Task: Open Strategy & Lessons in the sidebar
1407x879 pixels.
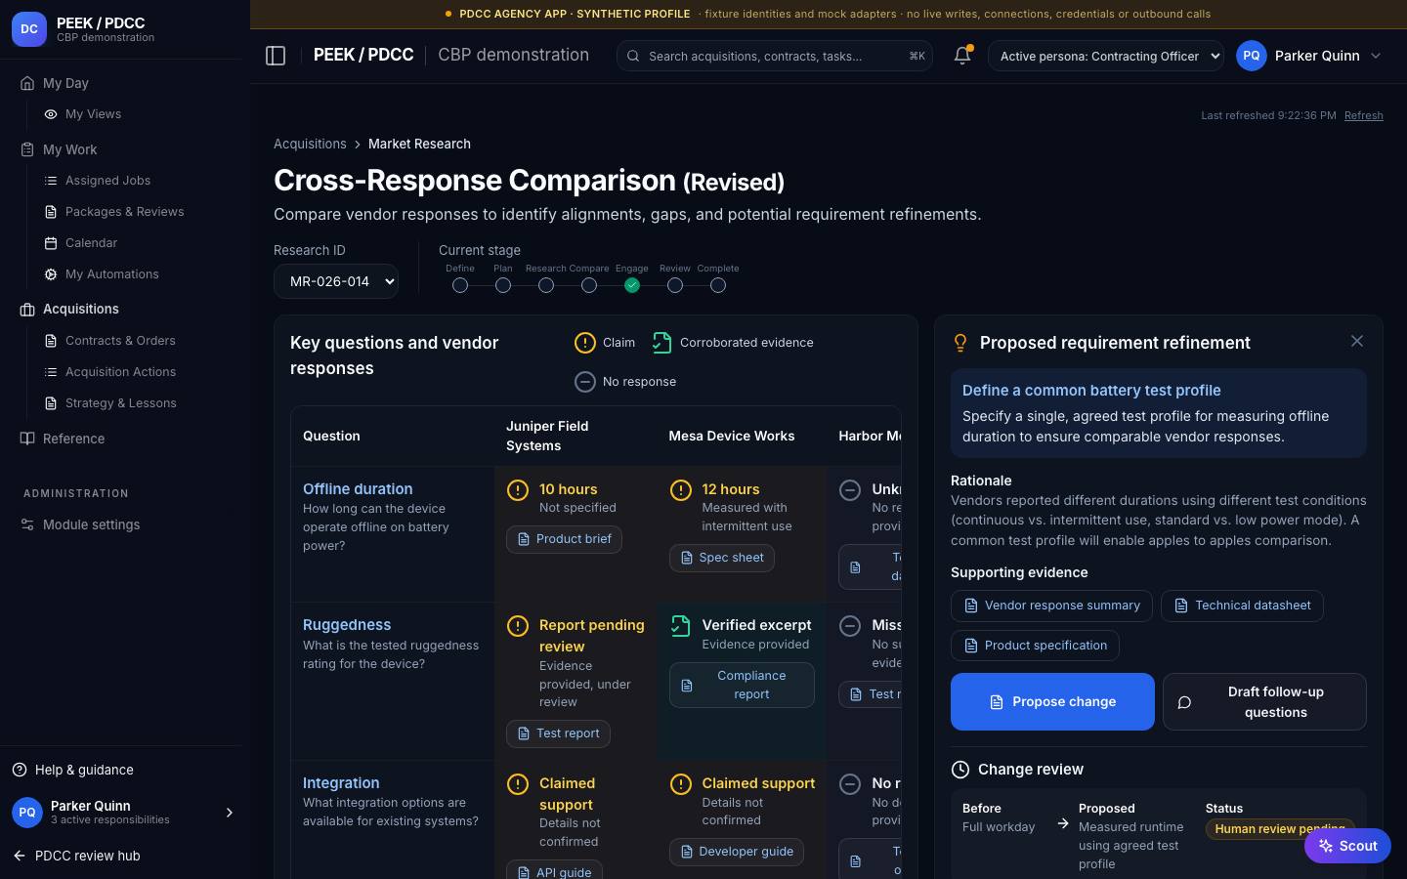Action: (120, 403)
